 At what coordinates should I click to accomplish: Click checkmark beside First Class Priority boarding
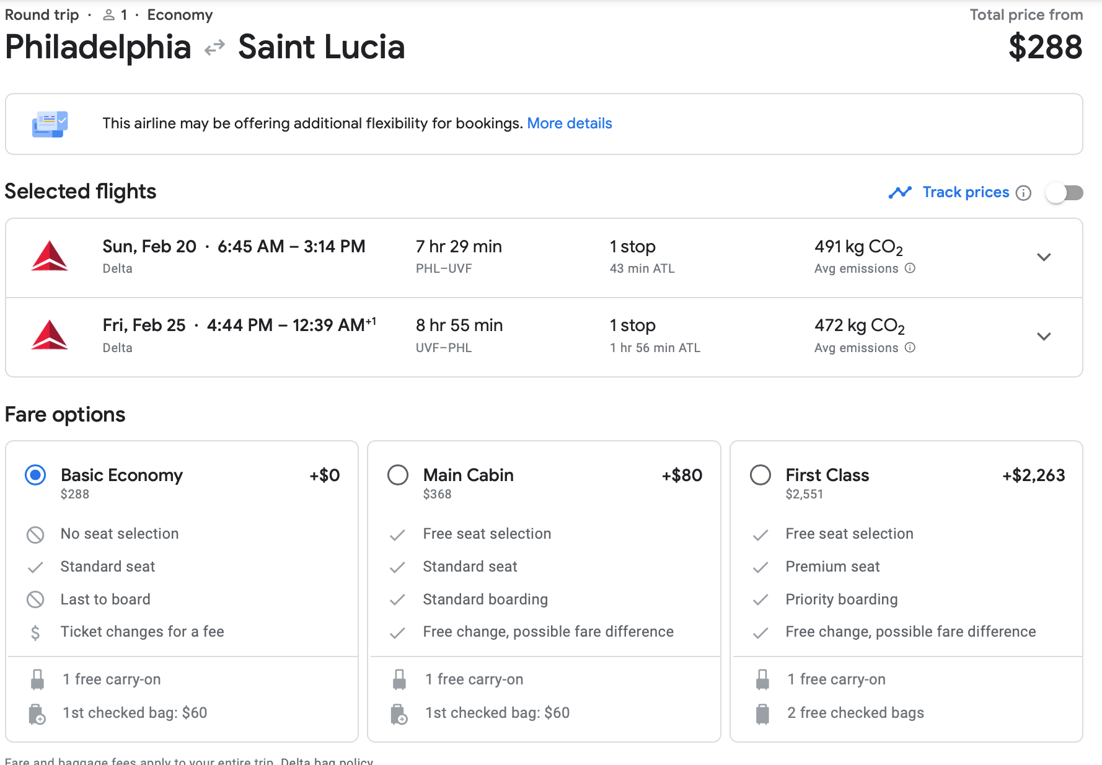point(760,600)
